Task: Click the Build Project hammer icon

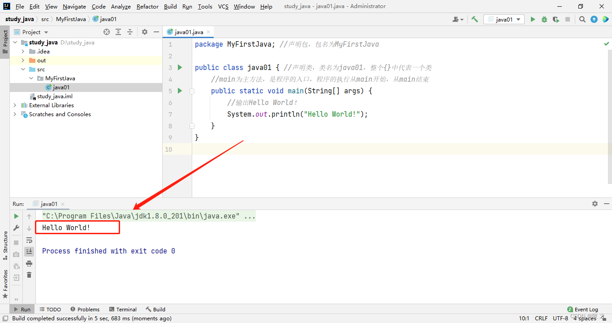Action: click(x=474, y=19)
